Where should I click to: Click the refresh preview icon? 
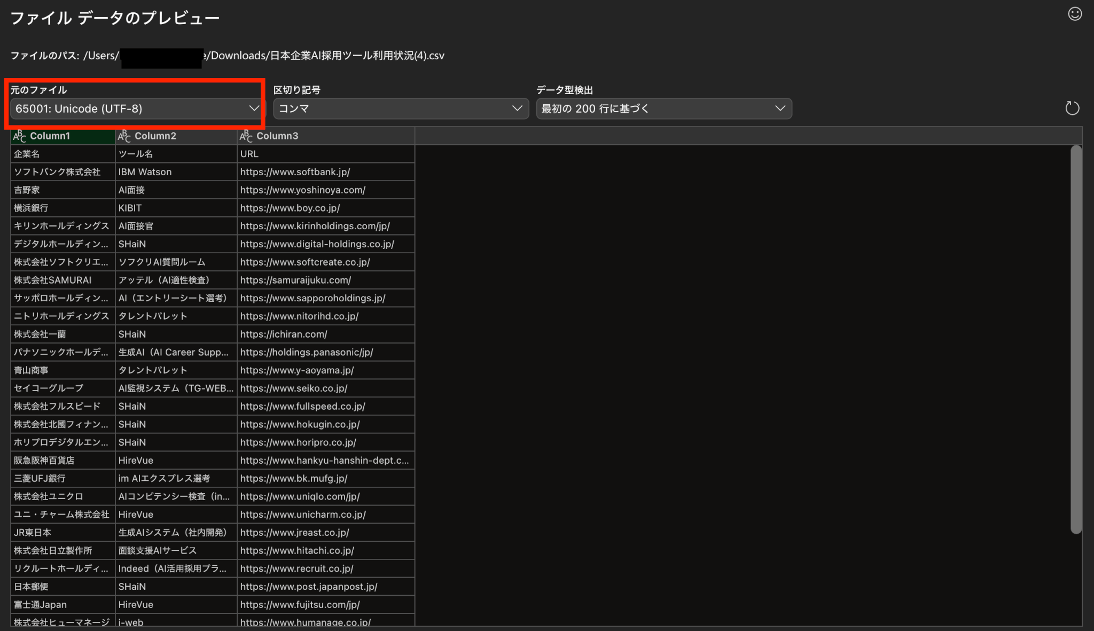click(x=1072, y=108)
